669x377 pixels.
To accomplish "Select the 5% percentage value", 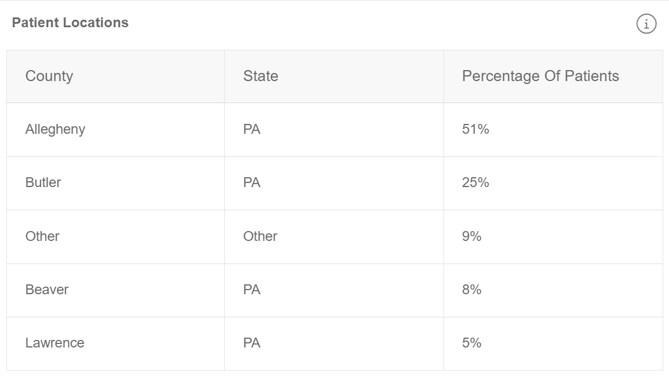I will coord(471,342).
